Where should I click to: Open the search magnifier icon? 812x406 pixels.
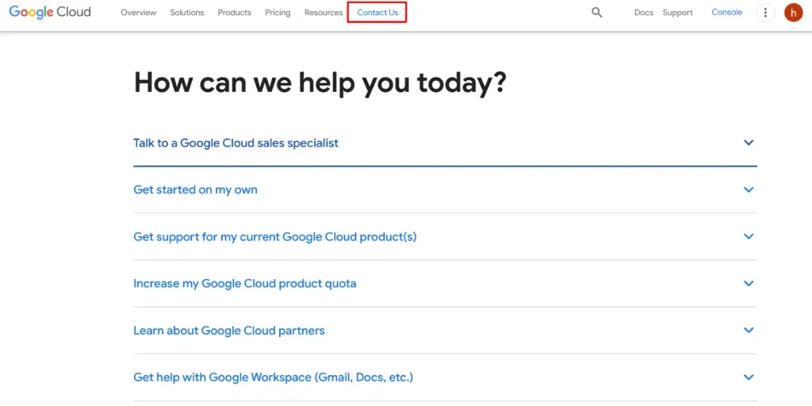(x=596, y=13)
